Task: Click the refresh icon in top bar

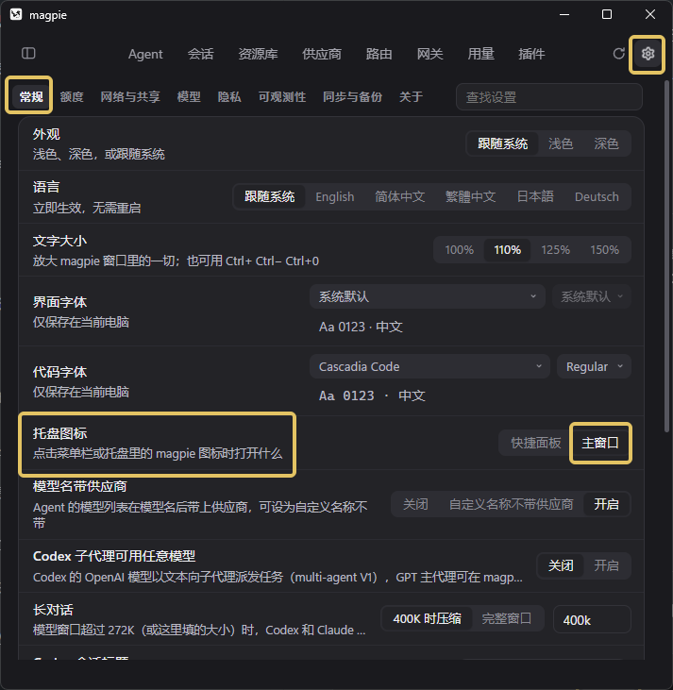Action: click(619, 54)
